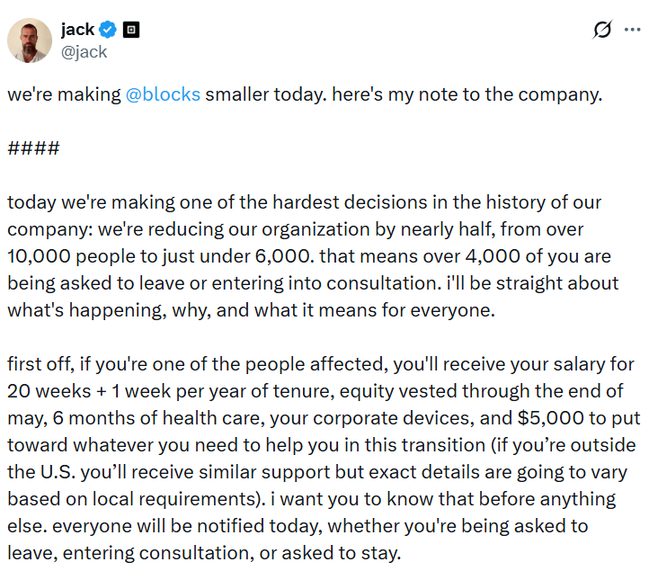Click the Block square affiliation badge

pos(131,30)
